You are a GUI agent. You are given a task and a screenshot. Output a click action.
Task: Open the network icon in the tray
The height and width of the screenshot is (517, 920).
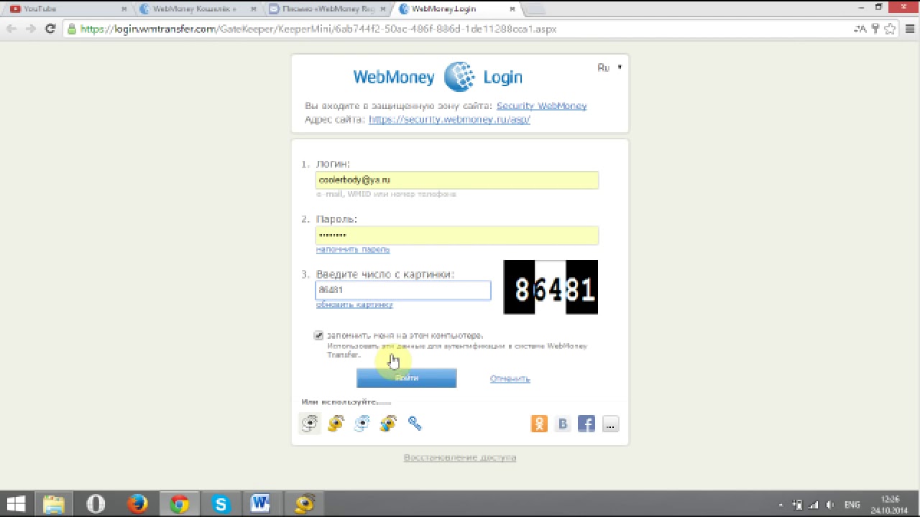pyautogui.click(x=814, y=505)
